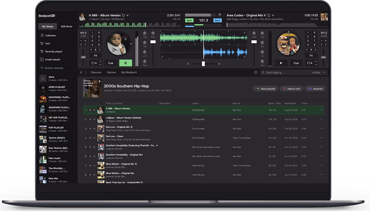Screen dimensions: 370x211
Task: Click right deck volume fader
Action: 254,42
